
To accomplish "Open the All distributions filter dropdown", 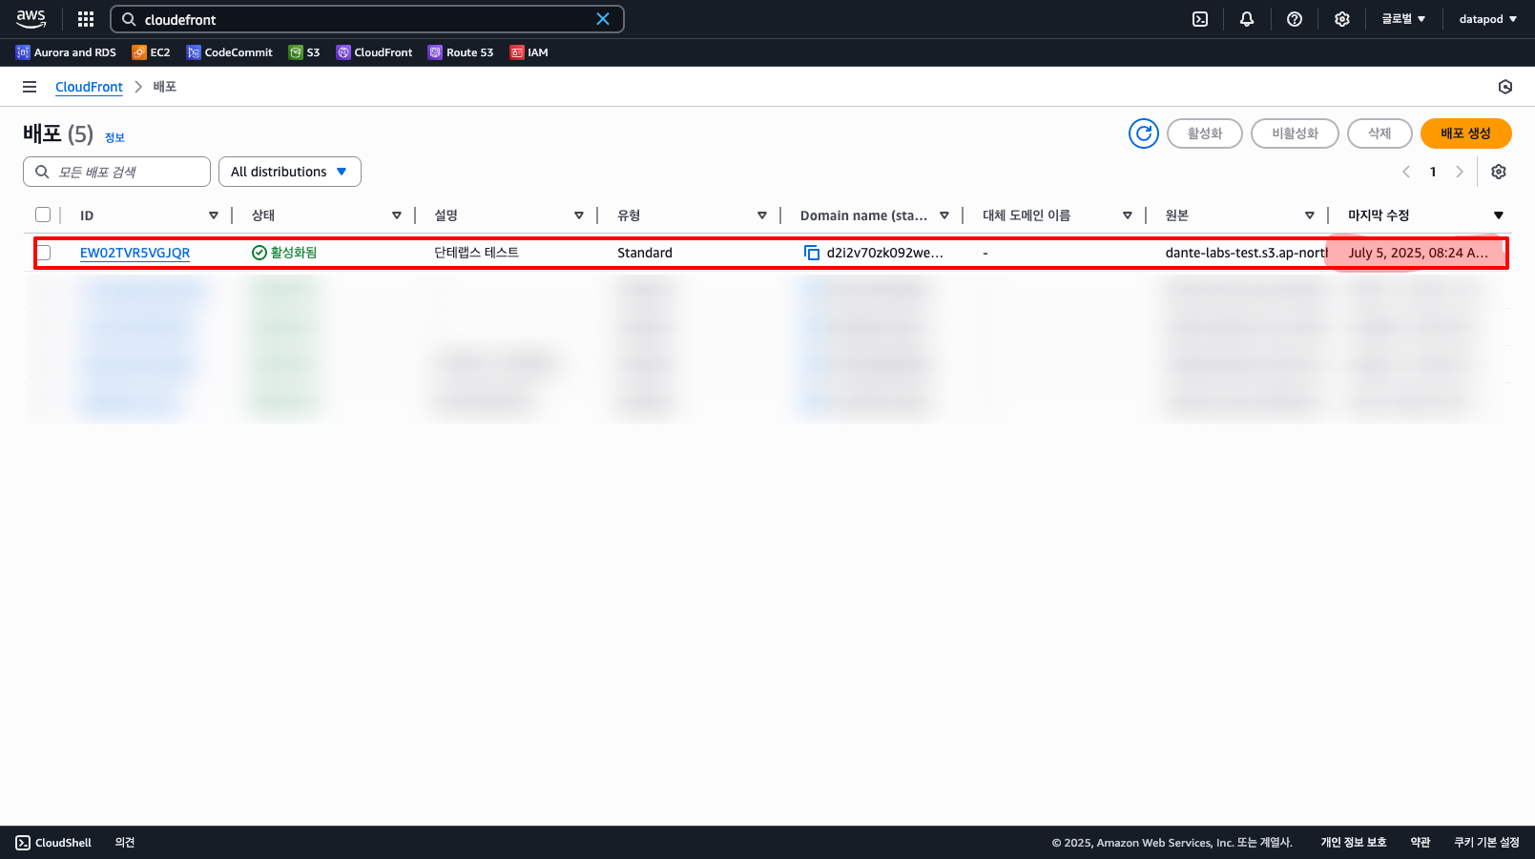I will pyautogui.click(x=290, y=172).
